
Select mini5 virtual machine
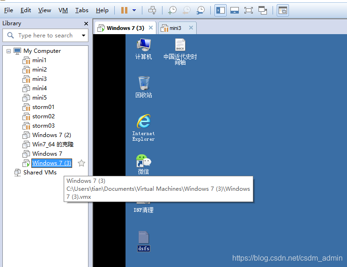(39, 97)
